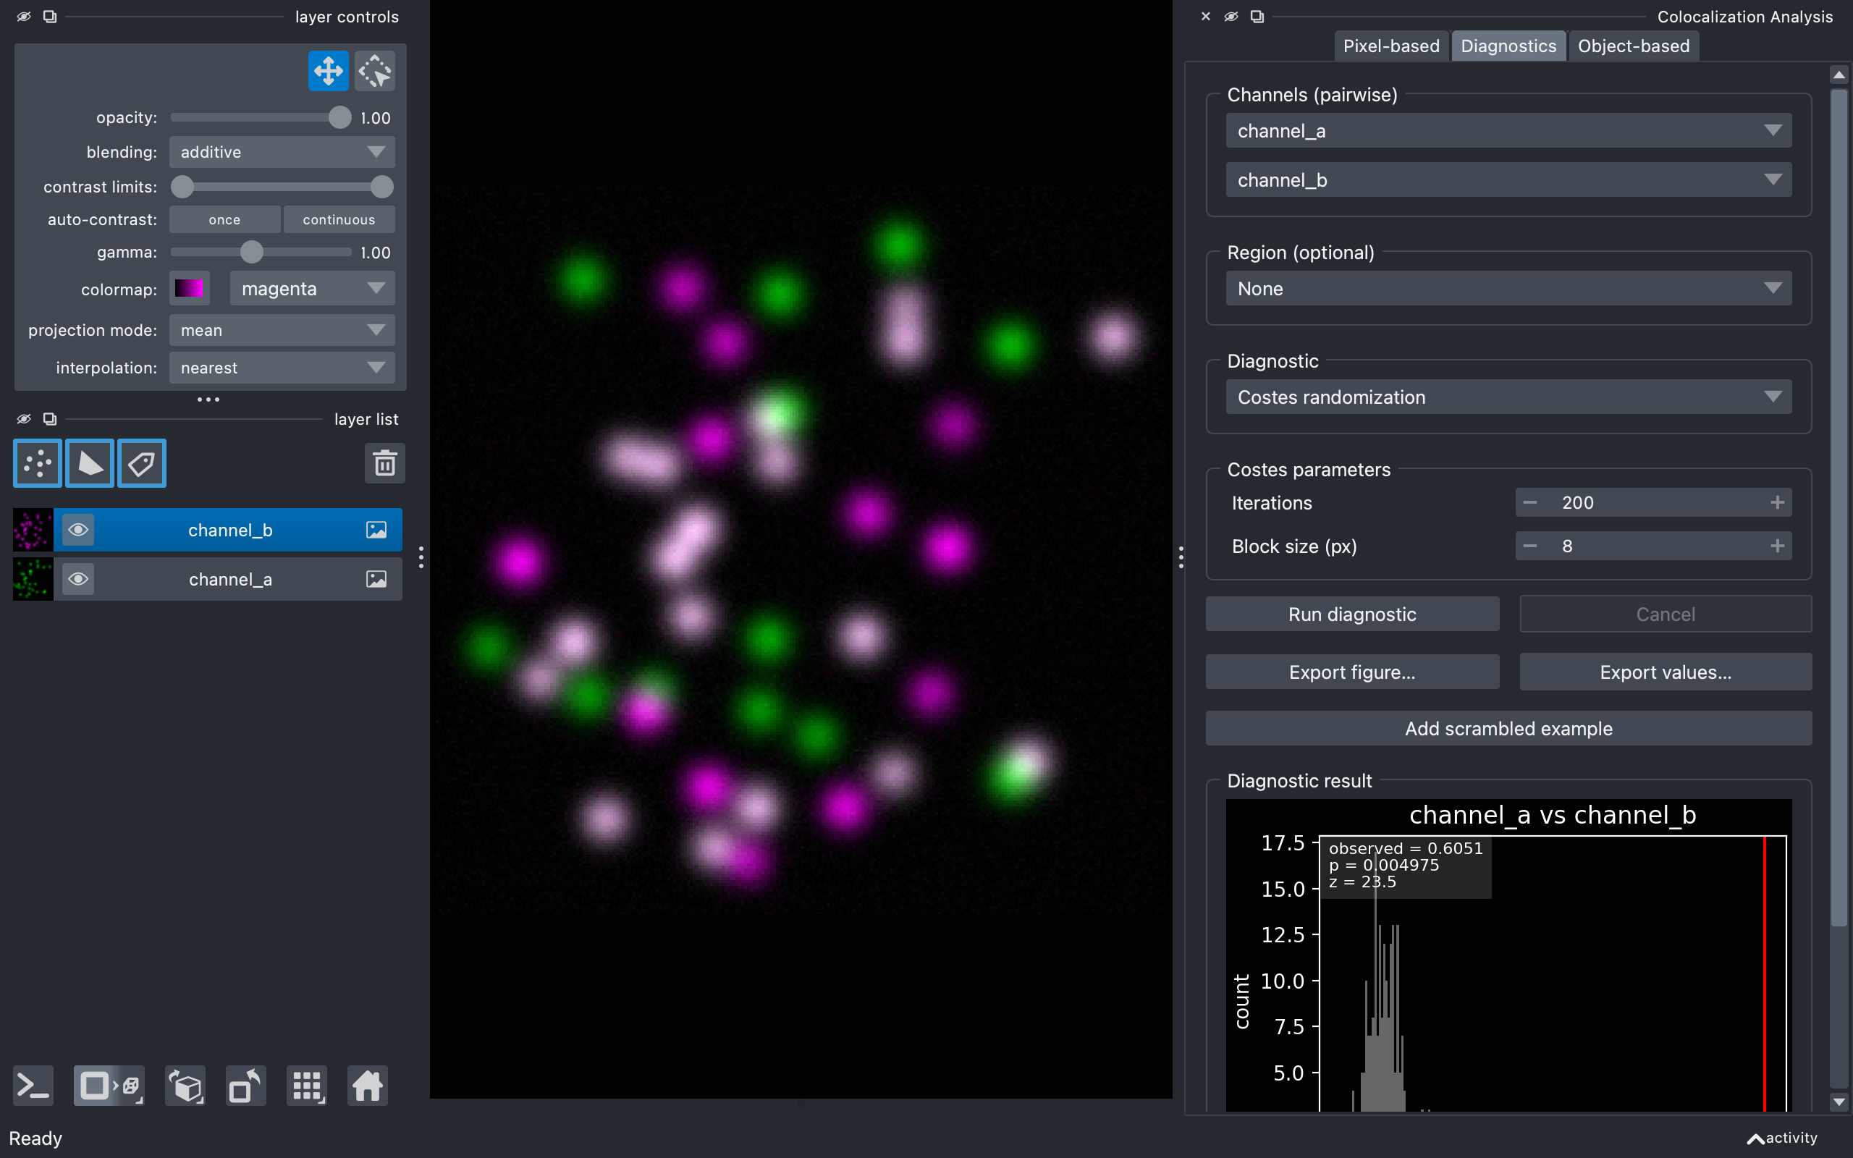Select the pan/zoom mode tool

click(x=328, y=71)
